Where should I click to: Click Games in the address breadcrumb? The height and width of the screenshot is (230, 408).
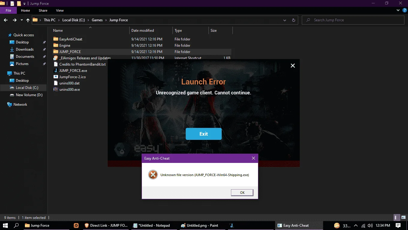point(97,20)
